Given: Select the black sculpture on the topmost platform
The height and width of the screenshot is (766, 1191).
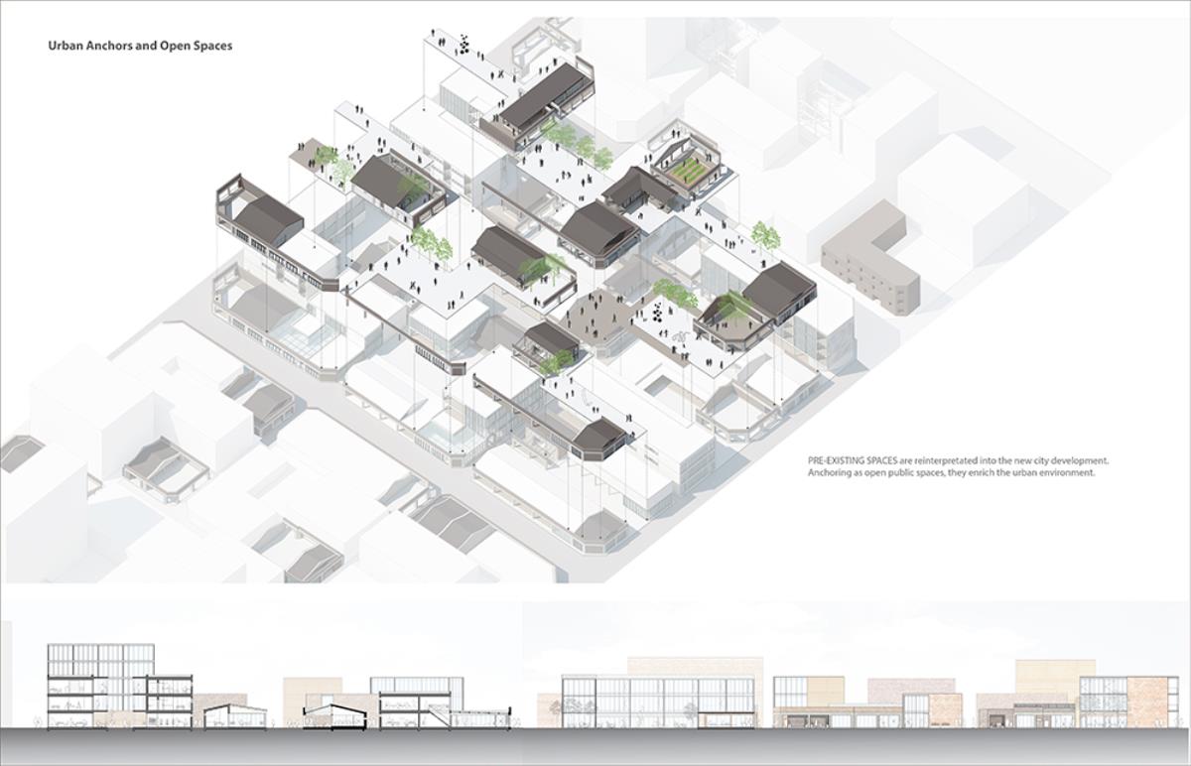Looking at the screenshot, I should pos(464,44).
